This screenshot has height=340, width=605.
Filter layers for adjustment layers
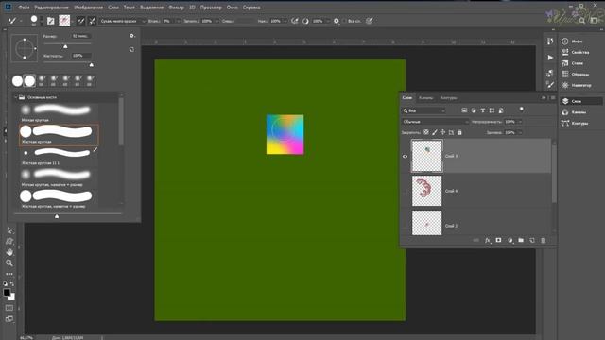474,110
